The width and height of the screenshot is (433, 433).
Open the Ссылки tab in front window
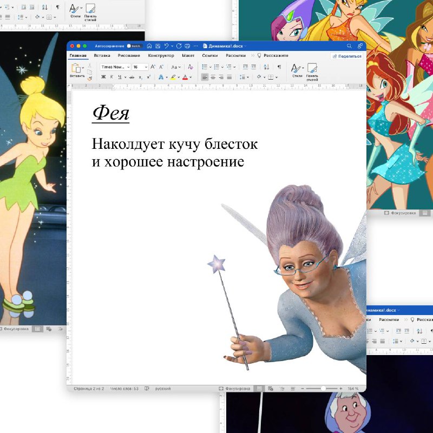210,56
